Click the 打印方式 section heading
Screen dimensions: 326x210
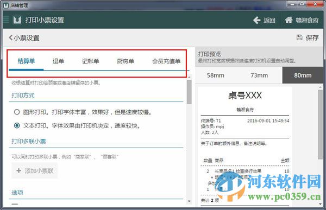23,96
